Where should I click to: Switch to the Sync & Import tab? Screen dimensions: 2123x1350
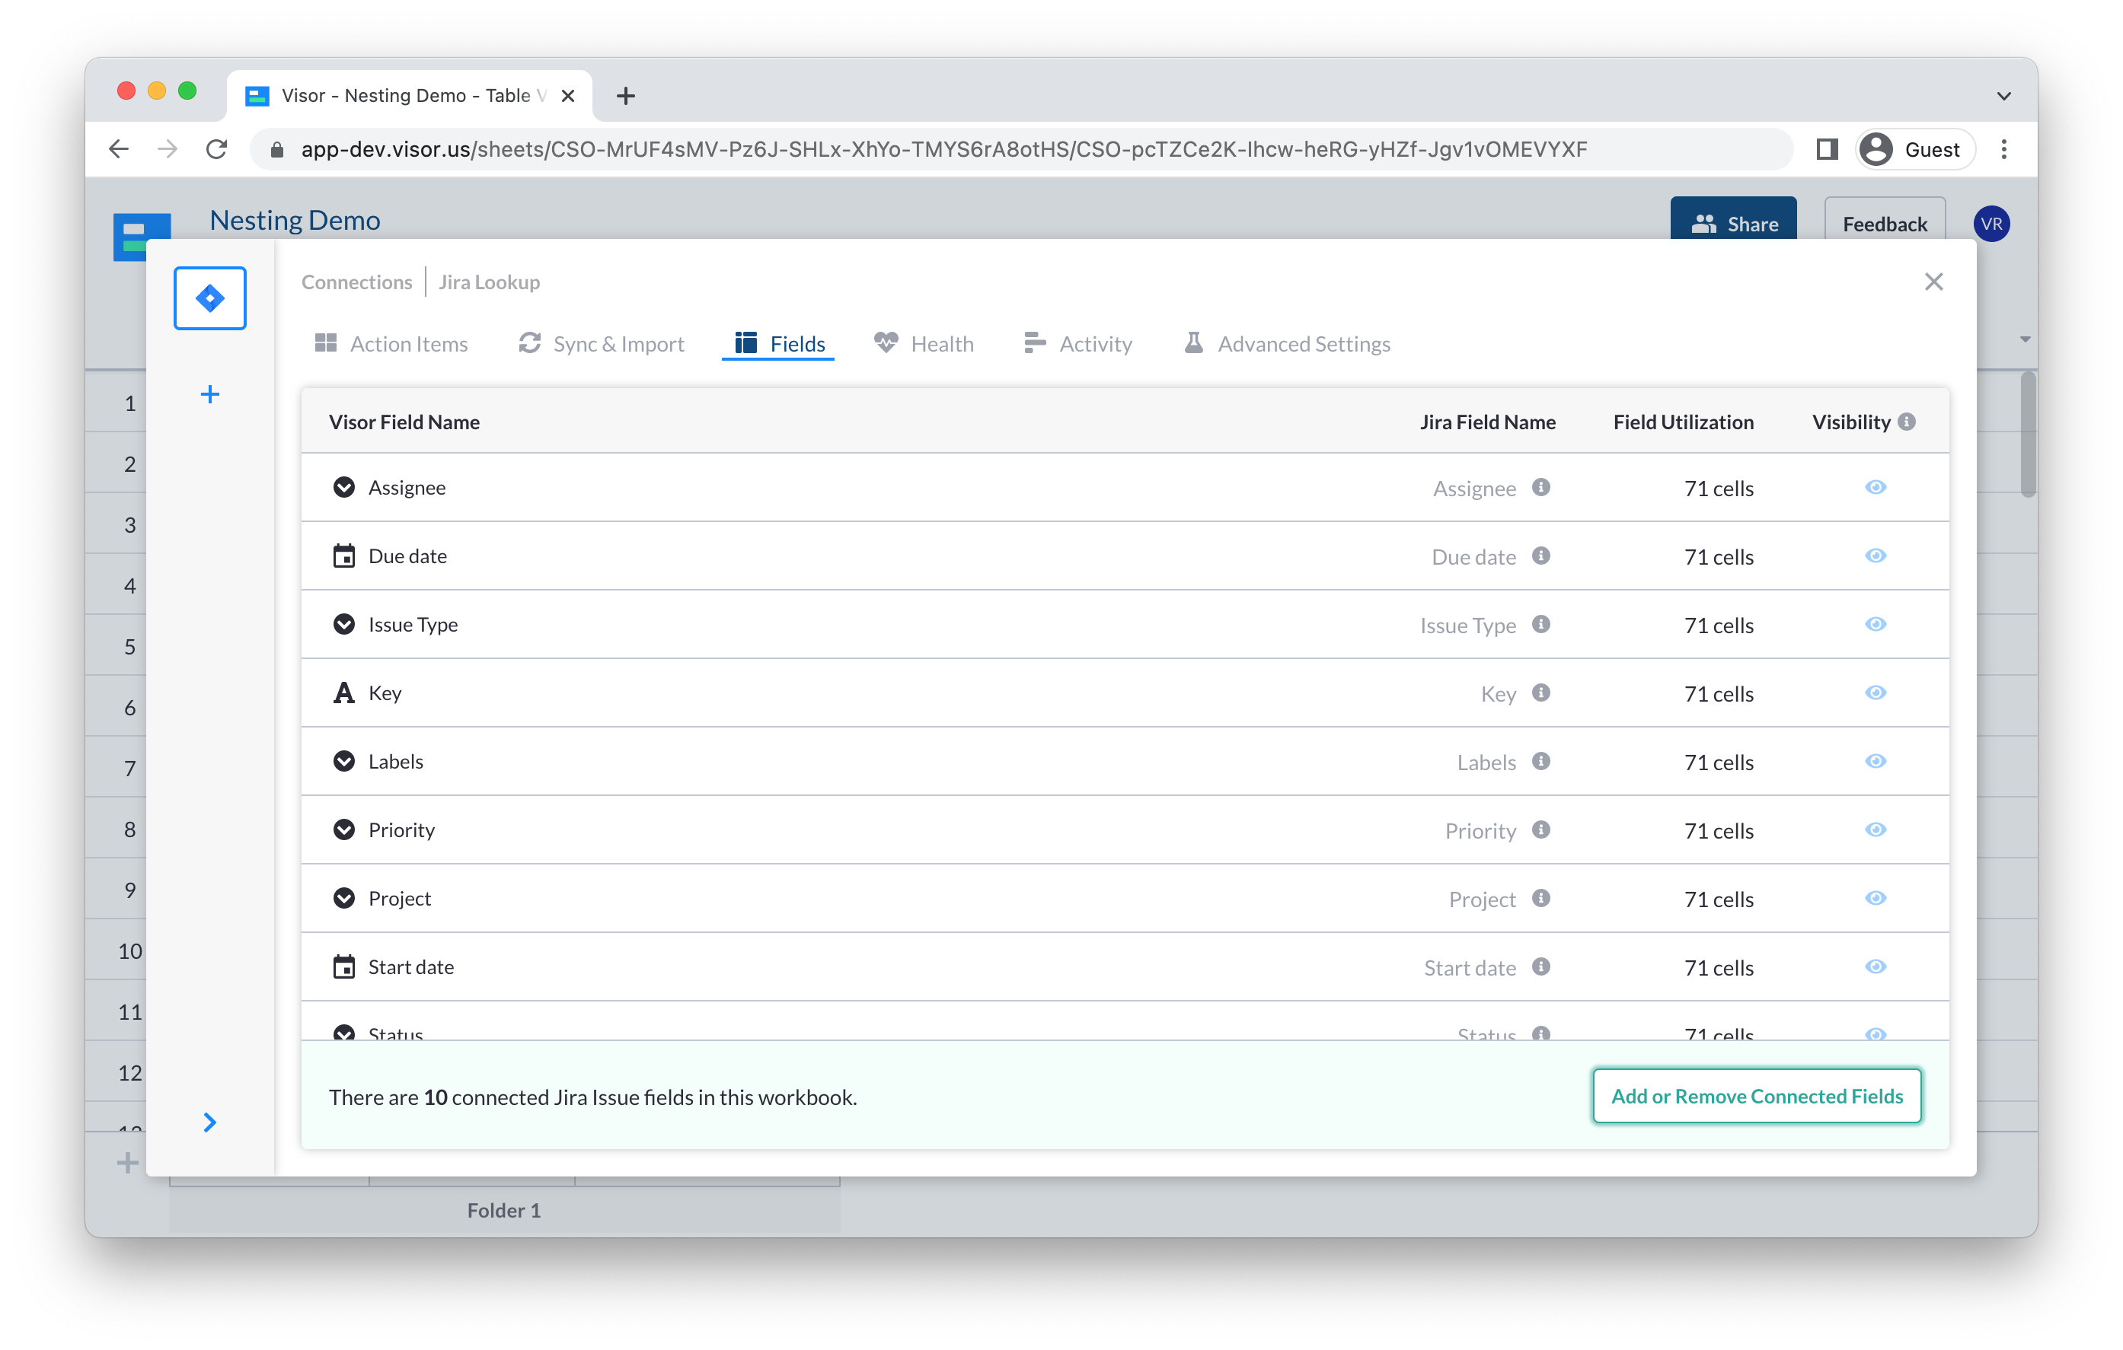(602, 344)
